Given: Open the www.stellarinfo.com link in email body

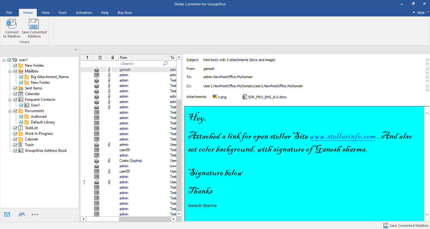Looking at the screenshot, I should pyautogui.click(x=342, y=137).
